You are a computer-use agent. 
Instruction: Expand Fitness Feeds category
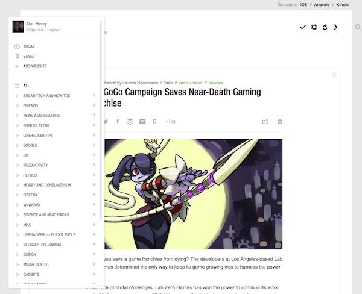17,126
